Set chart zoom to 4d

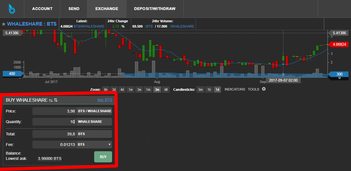pos(122,90)
